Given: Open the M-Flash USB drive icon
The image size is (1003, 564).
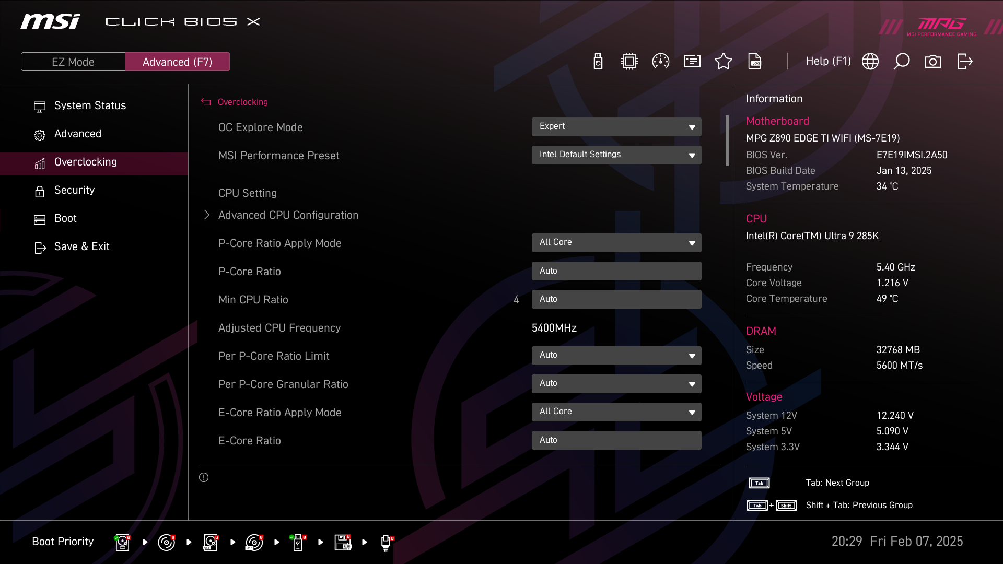Looking at the screenshot, I should pos(598,62).
